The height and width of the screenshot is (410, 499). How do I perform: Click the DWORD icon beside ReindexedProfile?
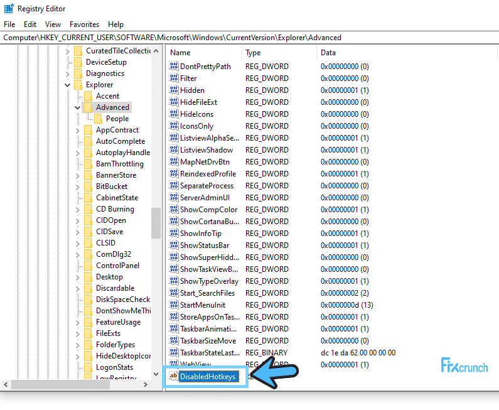(x=174, y=173)
